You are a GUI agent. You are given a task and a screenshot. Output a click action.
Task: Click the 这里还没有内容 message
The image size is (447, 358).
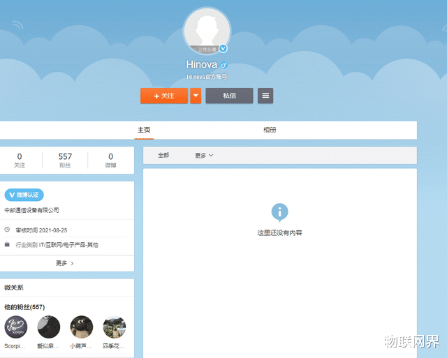[x=279, y=233]
